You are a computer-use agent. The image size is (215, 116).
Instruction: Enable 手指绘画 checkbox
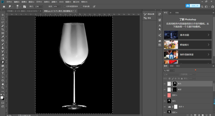81,7
